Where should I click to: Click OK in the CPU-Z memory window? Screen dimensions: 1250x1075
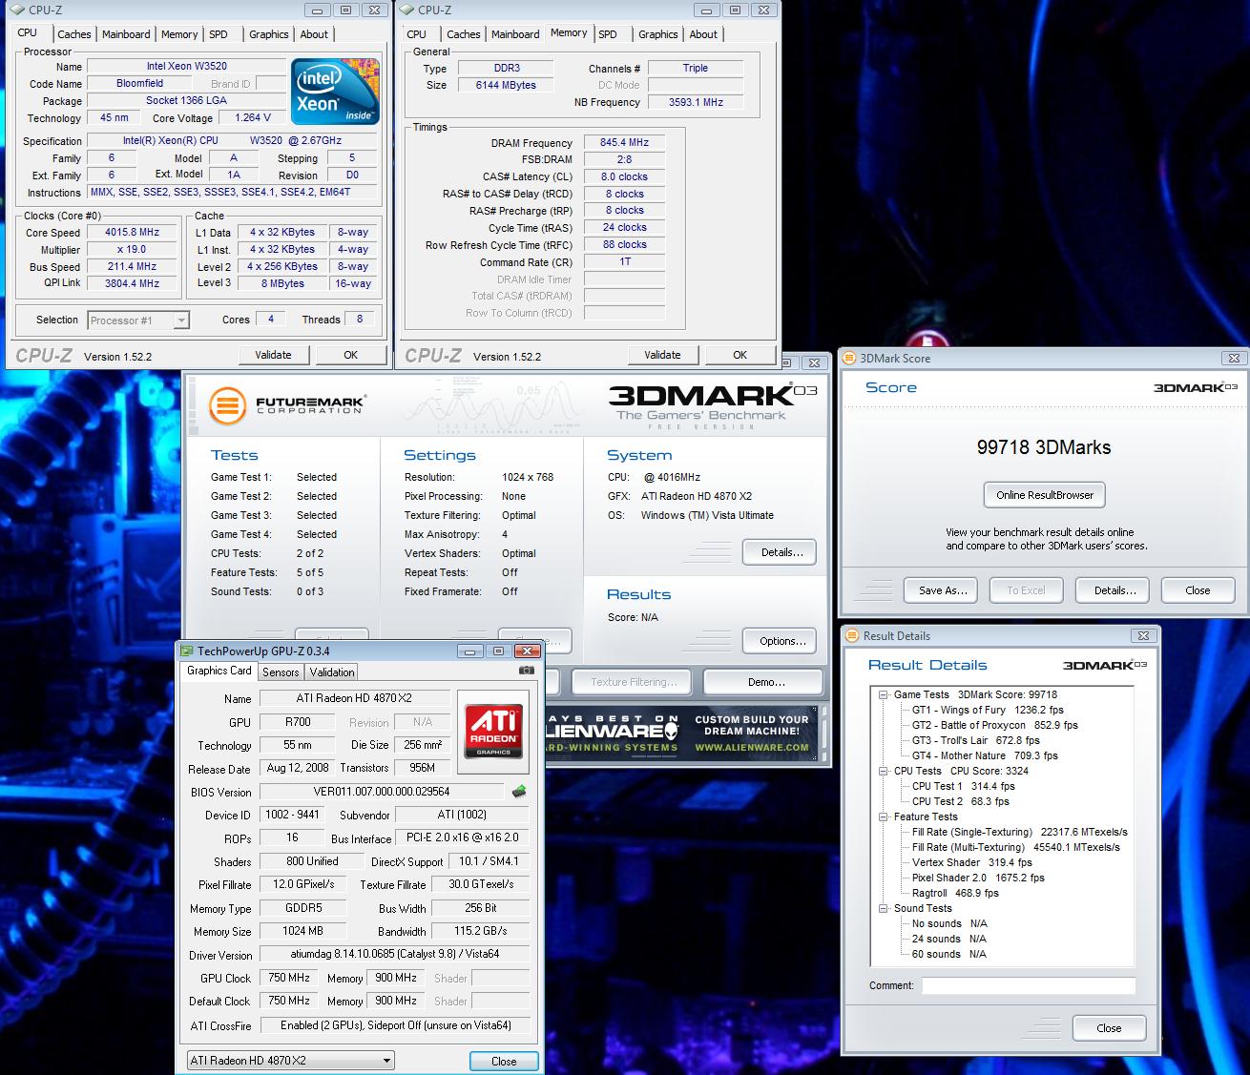point(740,355)
